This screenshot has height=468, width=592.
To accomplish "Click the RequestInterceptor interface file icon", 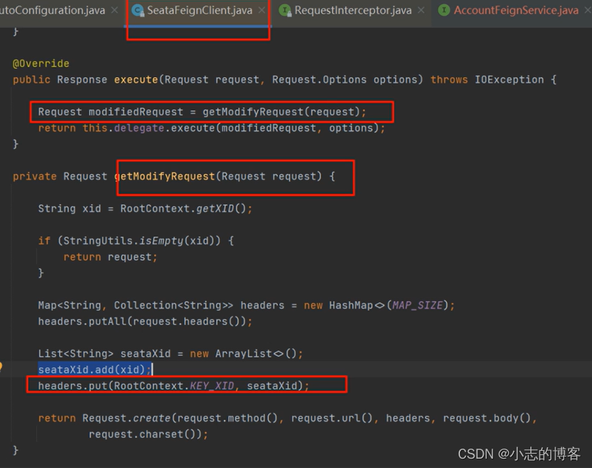I will pos(285,11).
